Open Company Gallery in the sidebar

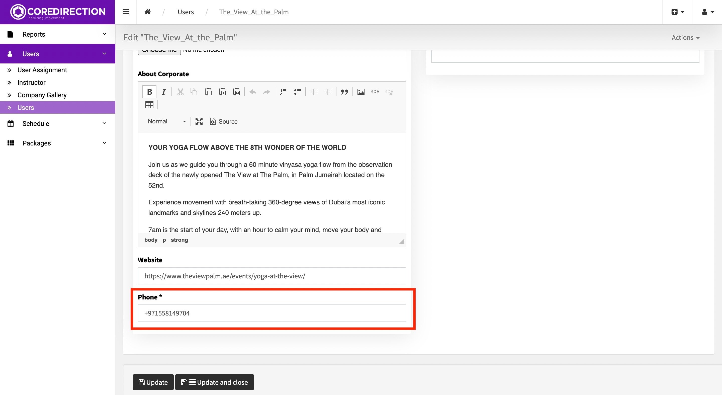tap(42, 95)
